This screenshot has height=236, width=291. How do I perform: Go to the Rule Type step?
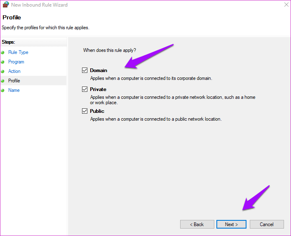point(18,52)
